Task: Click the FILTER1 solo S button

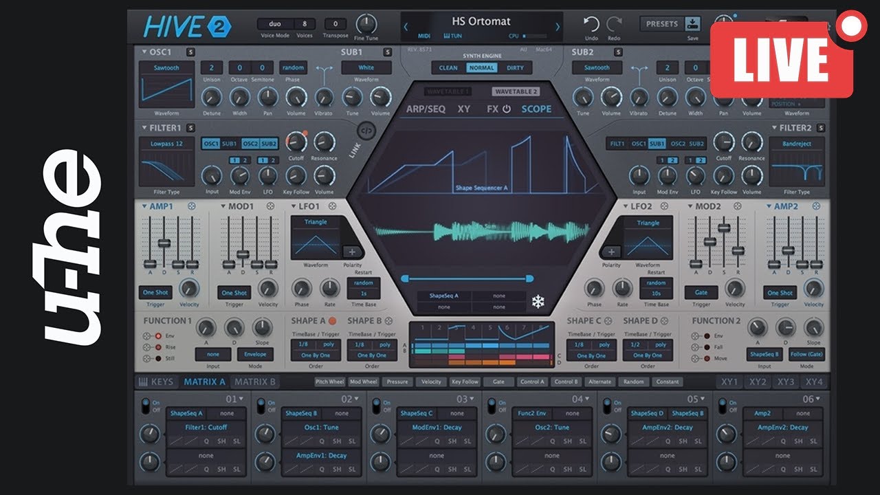Action: (x=190, y=128)
